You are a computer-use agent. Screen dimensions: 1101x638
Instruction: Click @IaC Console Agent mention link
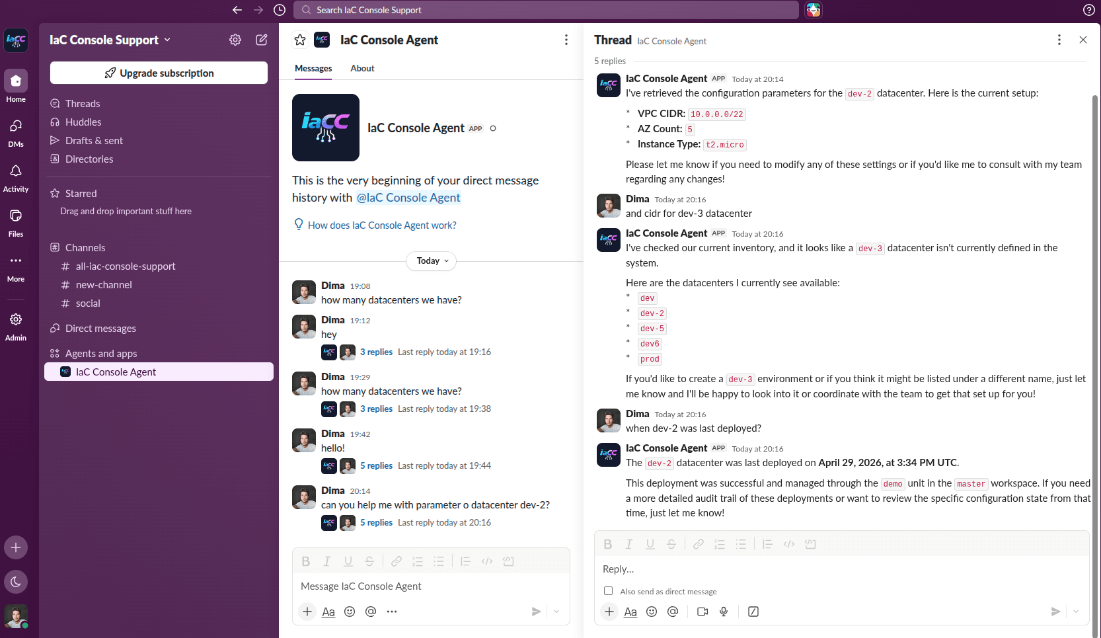(408, 198)
